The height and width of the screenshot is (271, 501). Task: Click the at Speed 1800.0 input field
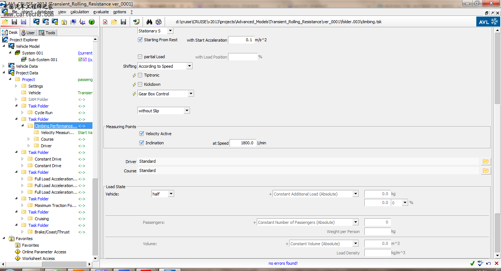pos(242,143)
